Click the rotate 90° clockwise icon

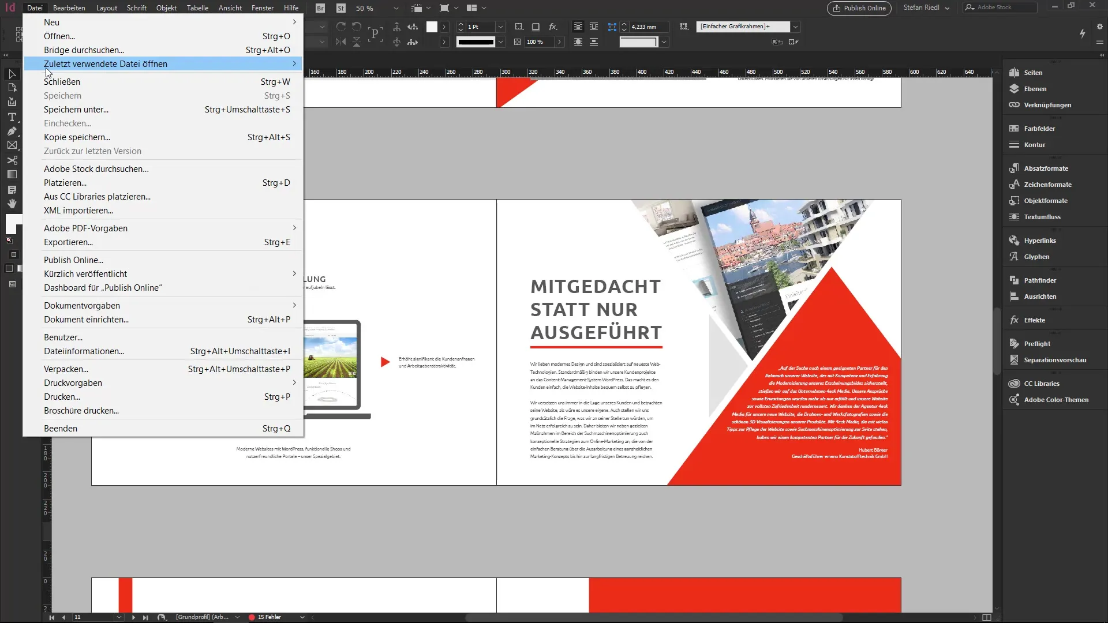[341, 27]
